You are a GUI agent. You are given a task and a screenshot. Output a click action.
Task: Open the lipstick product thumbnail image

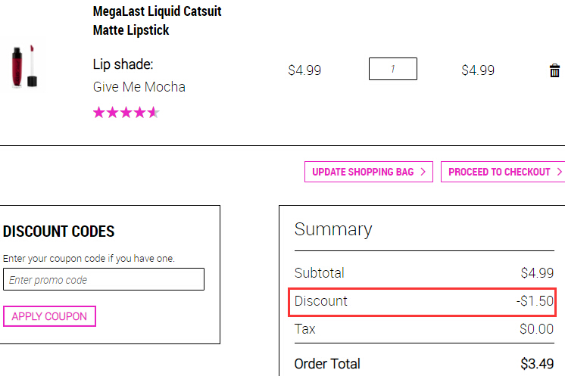[24, 67]
